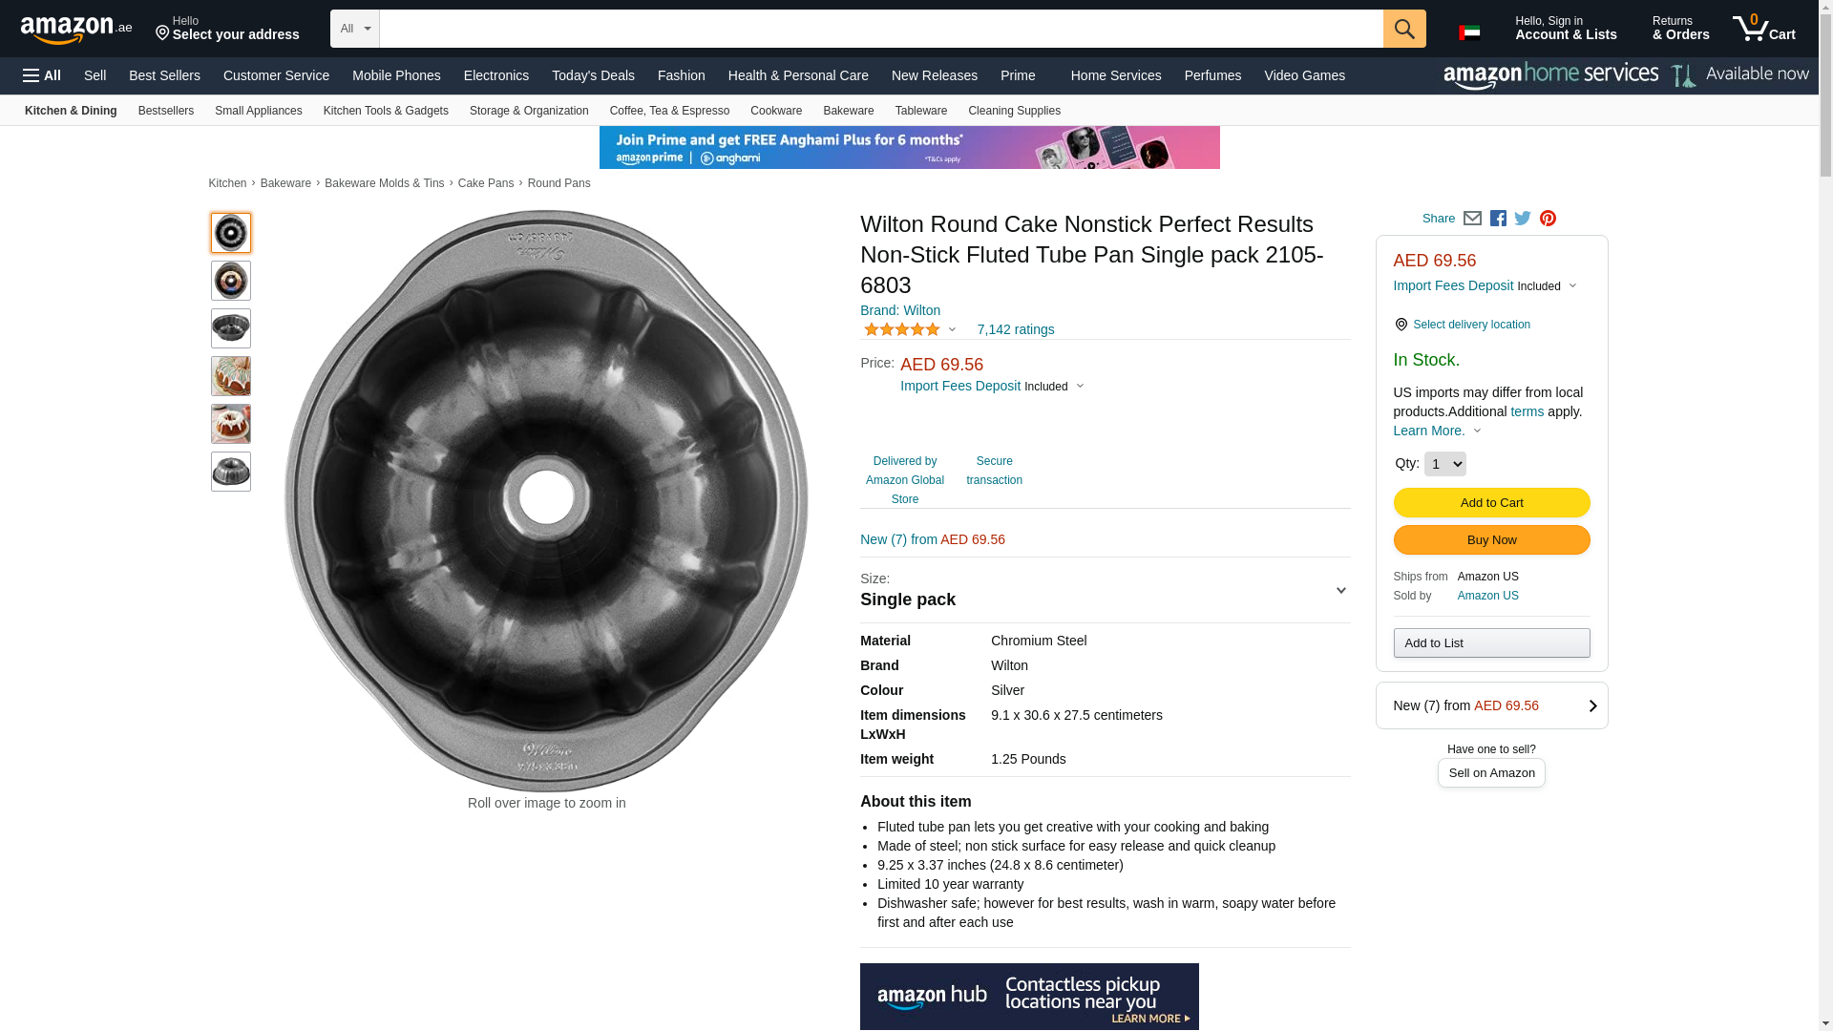This screenshot has height=1031, width=1833.
Task: Open the shopping cart icon
Action: 1763,29
